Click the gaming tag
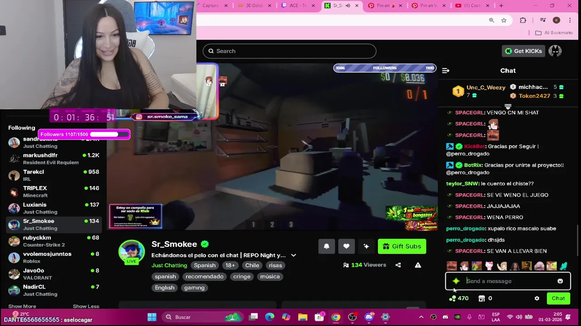581x326 pixels. click(x=194, y=288)
